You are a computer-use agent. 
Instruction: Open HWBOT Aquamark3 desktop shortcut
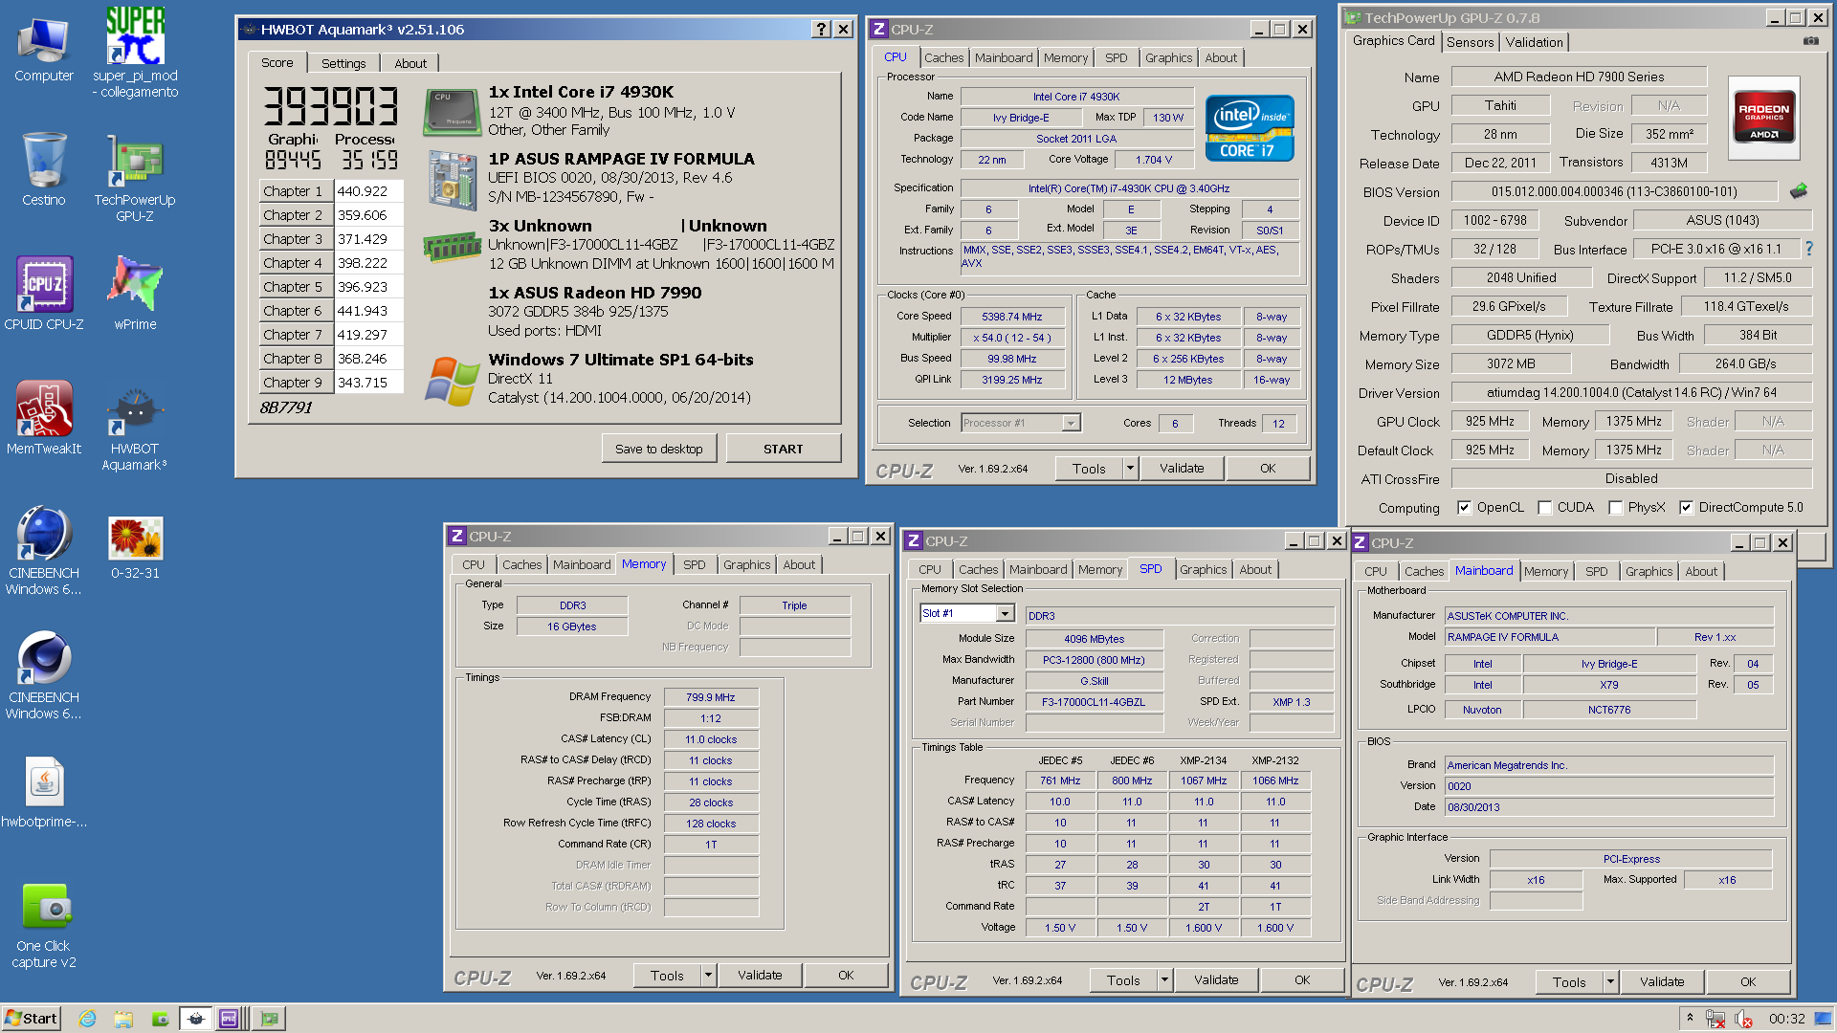(x=135, y=427)
